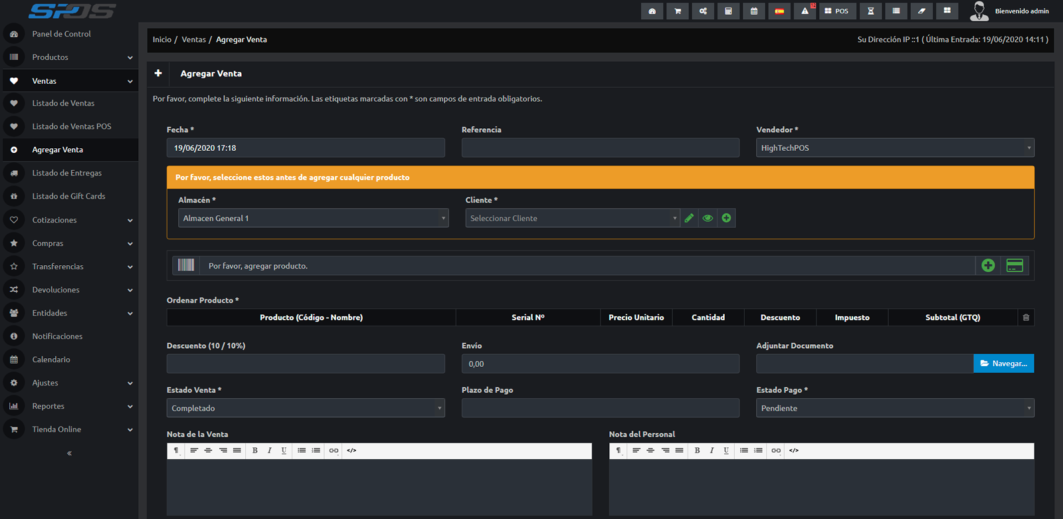Viewport: 1063px width, 519px height.
Task: Click the shopping cart icon in top toolbar
Action: pos(678,11)
